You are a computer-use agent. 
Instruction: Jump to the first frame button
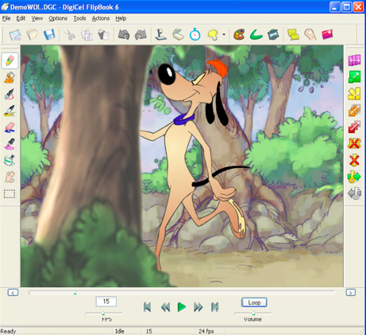[148, 307]
